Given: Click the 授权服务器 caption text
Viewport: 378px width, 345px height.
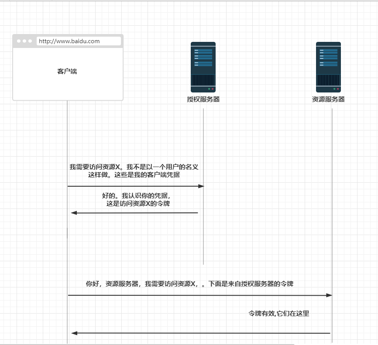Looking at the screenshot, I should pyautogui.click(x=203, y=99).
